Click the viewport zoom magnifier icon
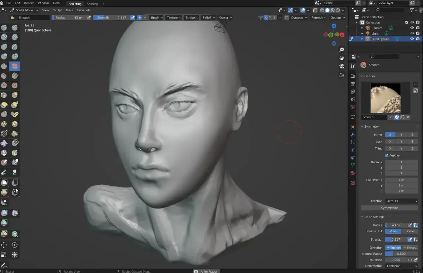423x273 pixels. [342, 50]
